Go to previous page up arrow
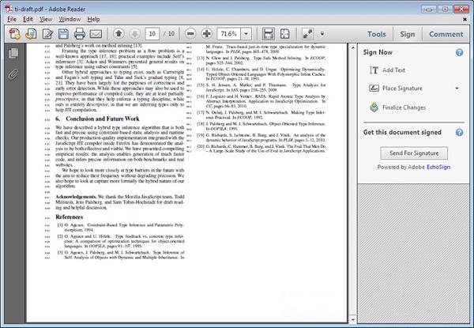 (118, 33)
